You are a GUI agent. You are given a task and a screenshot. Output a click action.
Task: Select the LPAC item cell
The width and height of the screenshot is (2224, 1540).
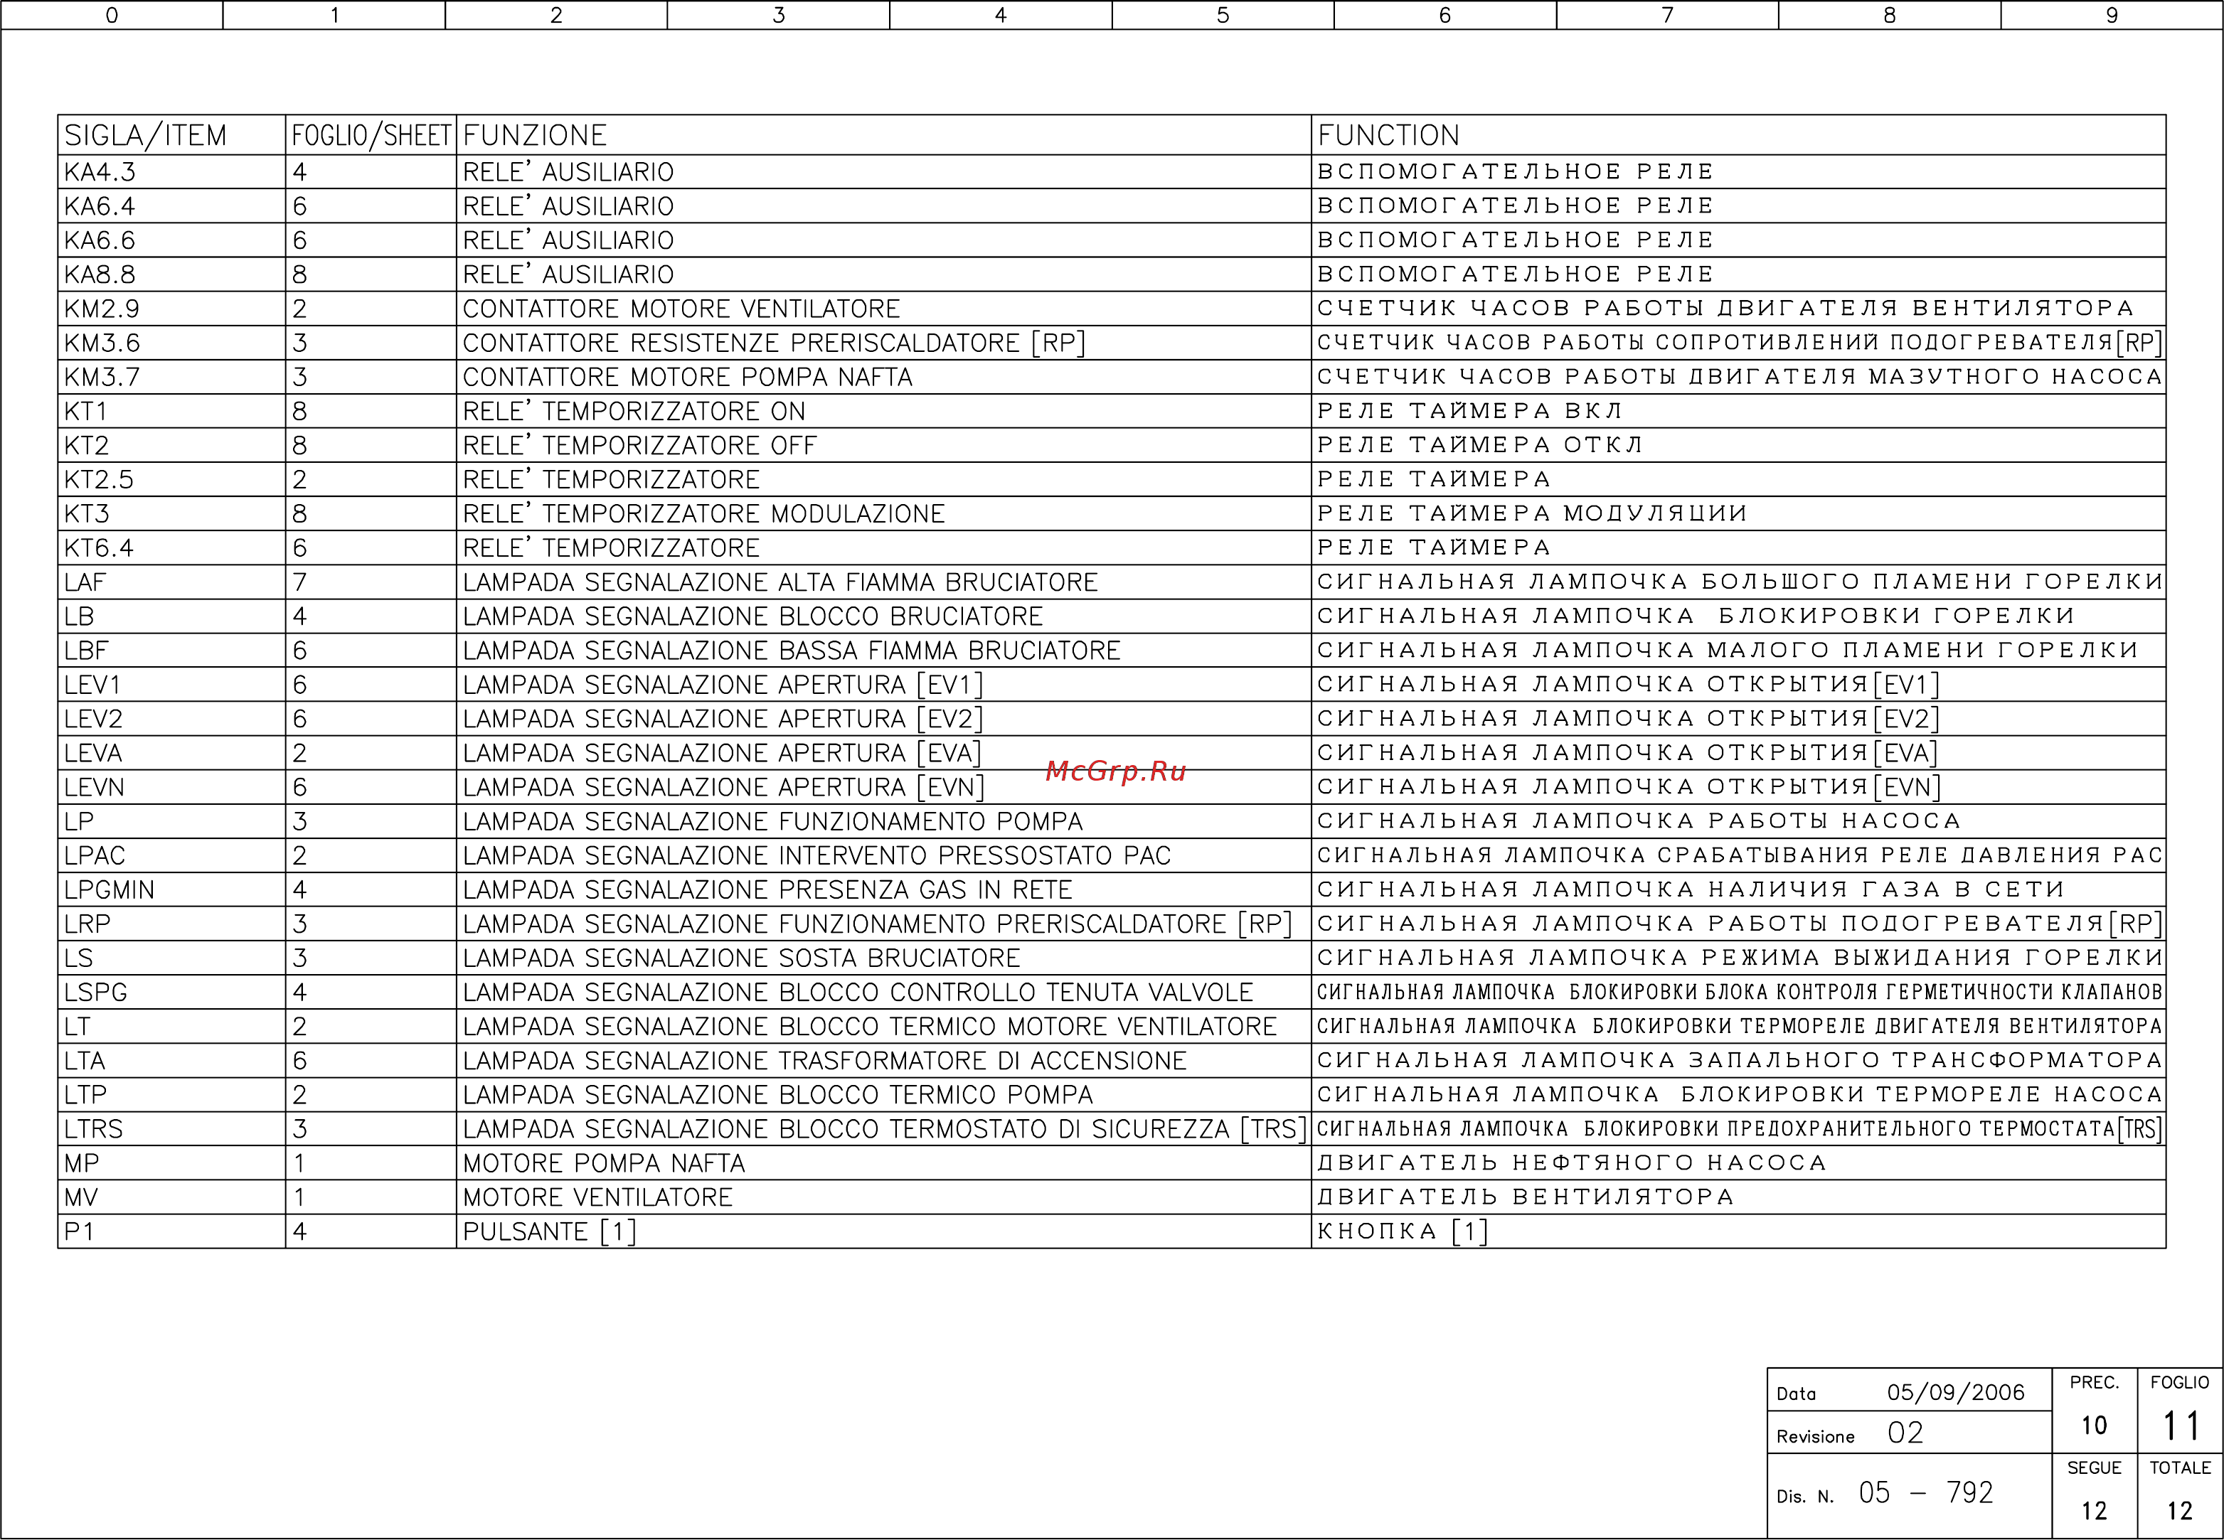[x=172, y=856]
